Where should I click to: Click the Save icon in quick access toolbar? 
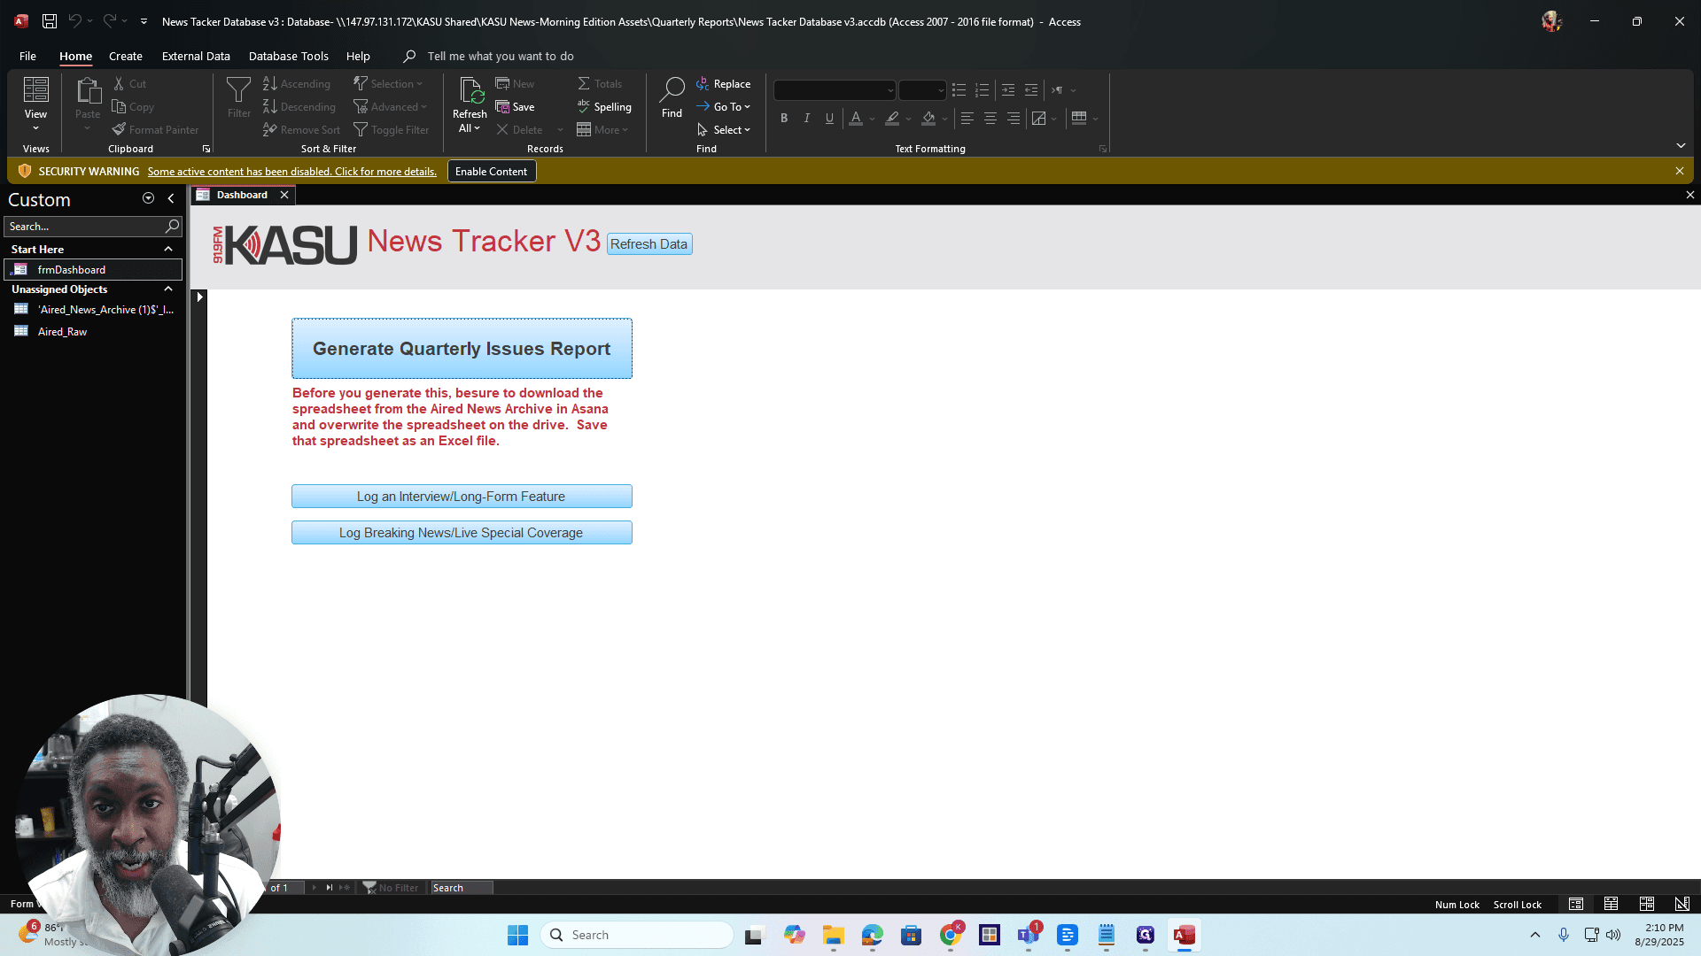click(x=50, y=21)
